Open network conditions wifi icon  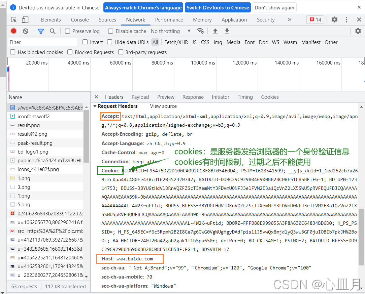pos(200,31)
